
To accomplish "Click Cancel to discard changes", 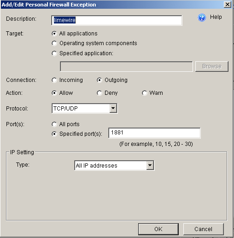I will [x=203, y=229].
